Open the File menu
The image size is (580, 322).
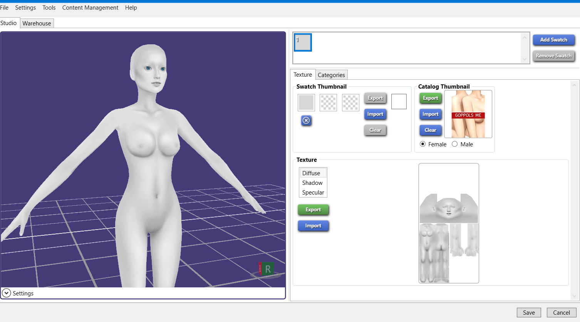(x=4, y=8)
